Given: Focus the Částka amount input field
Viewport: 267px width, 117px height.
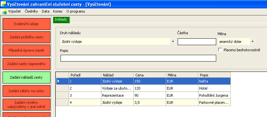Looking at the screenshot, I should pyautogui.click(x=197, y=42).
